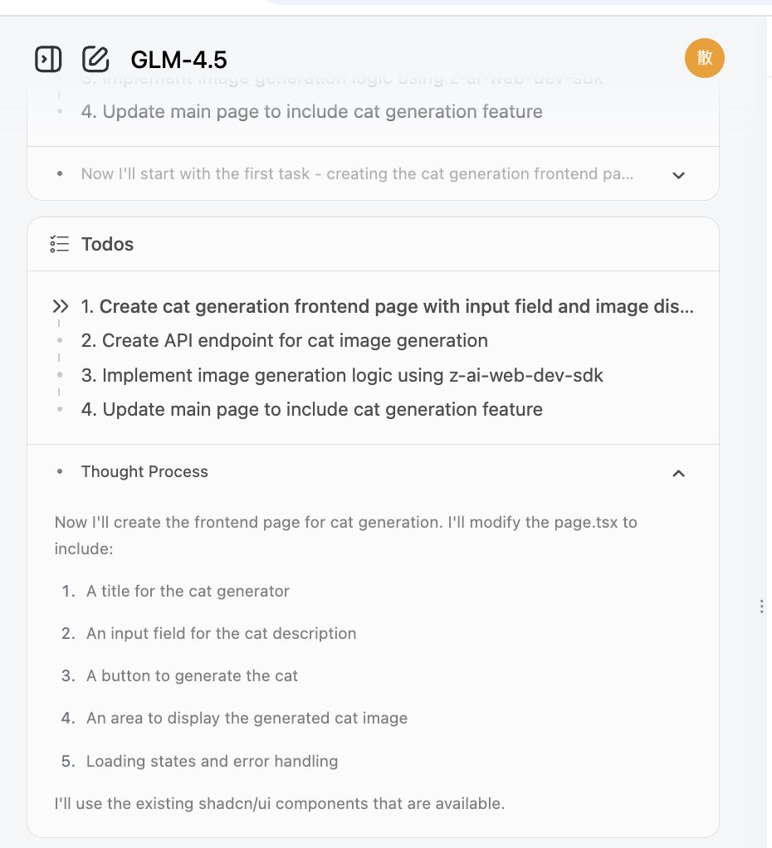Select todo "Create API endpoint for cat image generation"
This screenshot has width=772, height=848.
click(x=295, y=341)
